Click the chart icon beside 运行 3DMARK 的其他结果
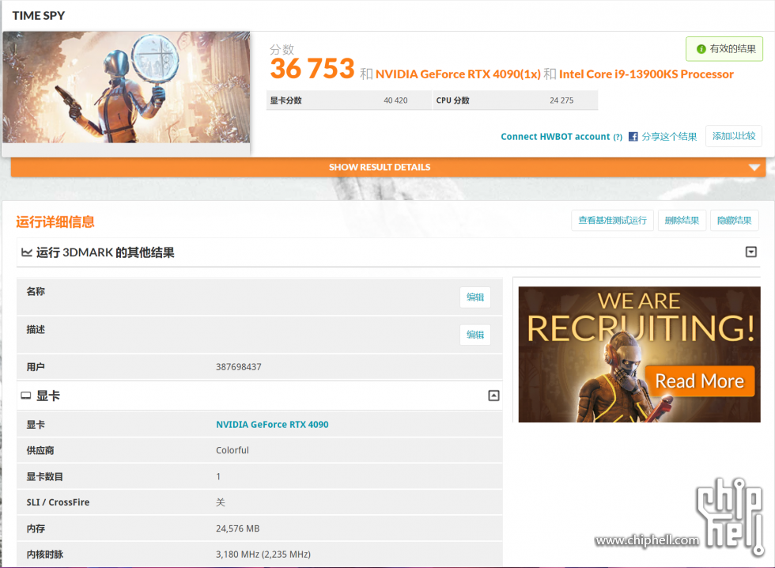The width and height of the screenshot is (775, 568). 27,252
